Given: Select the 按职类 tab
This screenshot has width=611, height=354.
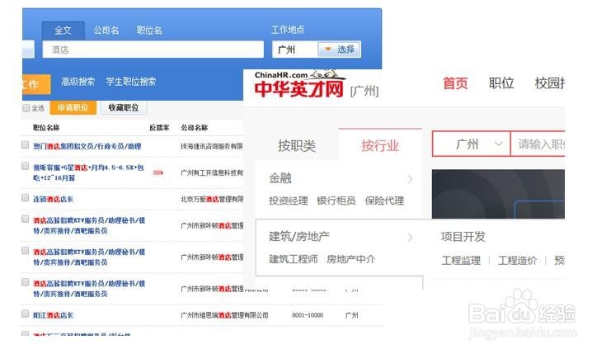Looking at the screenshot, I should (x=297, y=146).
